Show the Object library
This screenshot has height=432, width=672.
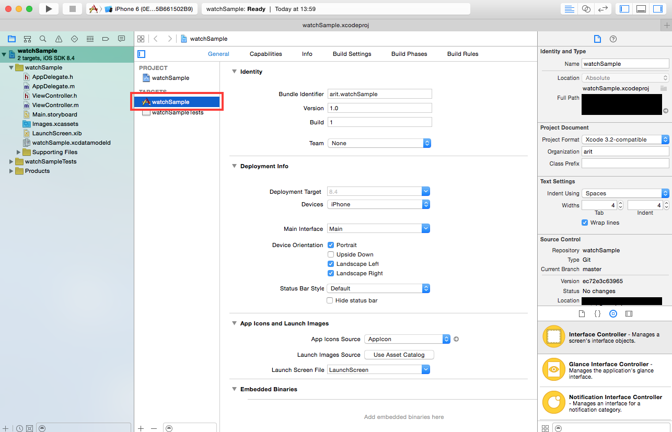point(613,314)
